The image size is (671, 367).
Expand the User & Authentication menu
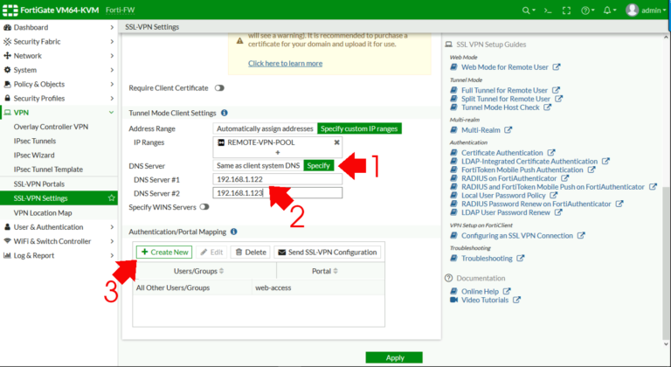pos(112,227)
